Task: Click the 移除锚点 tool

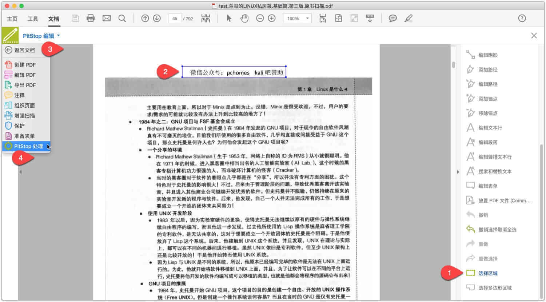Action: click(x=482, y=113)
